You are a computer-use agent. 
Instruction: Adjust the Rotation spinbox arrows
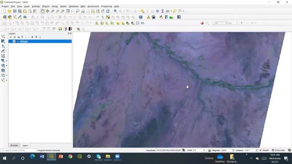[x=256, y=150]
